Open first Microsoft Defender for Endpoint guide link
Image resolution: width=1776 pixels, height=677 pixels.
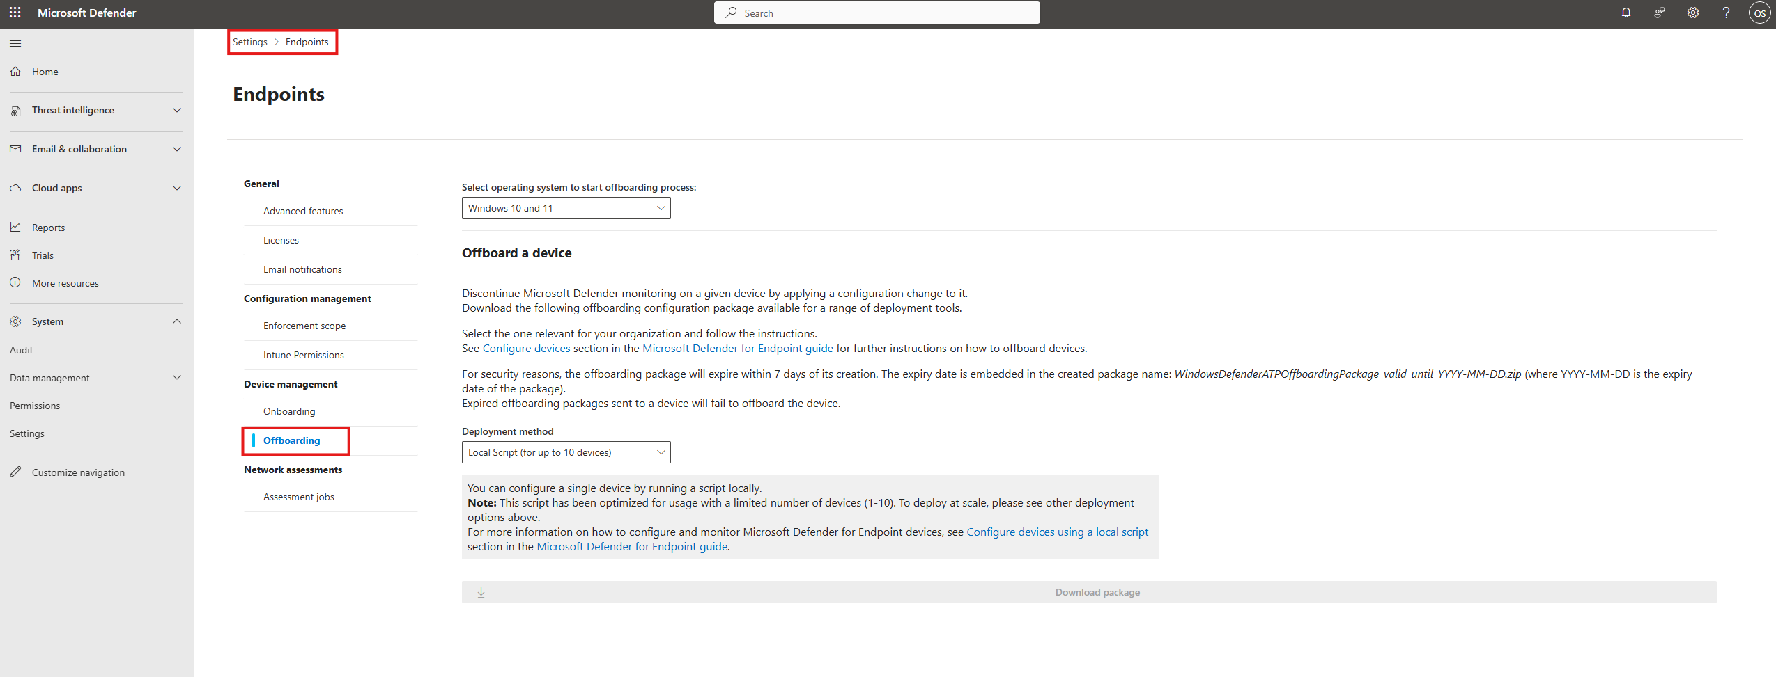[737, 348]
